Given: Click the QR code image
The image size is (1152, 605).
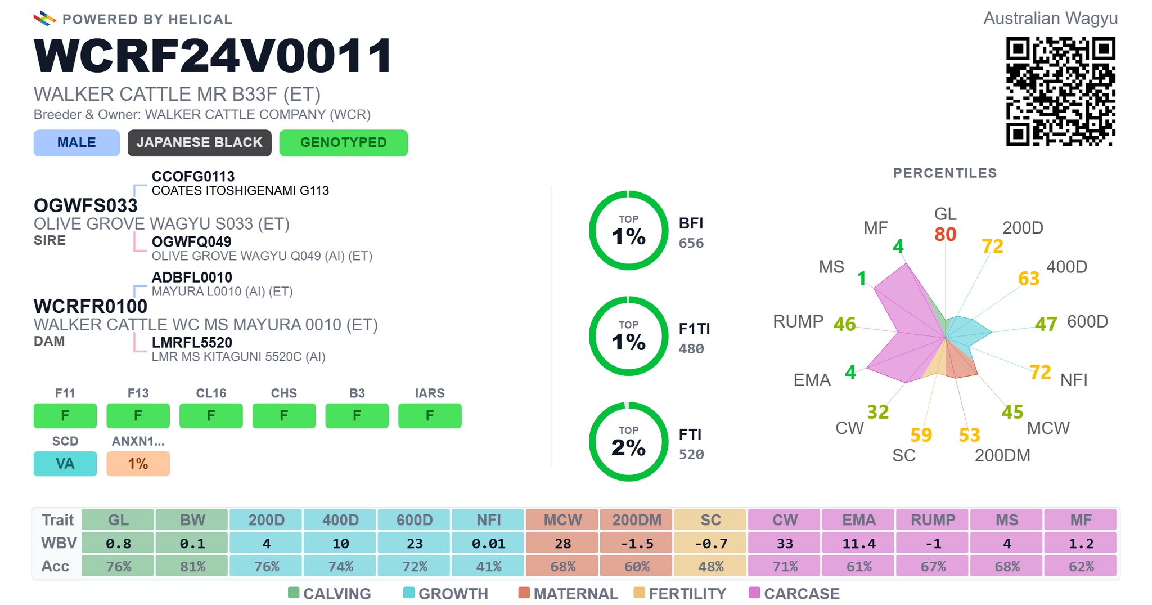Looking at the screenshot, I should click(x=1060, y=91).
